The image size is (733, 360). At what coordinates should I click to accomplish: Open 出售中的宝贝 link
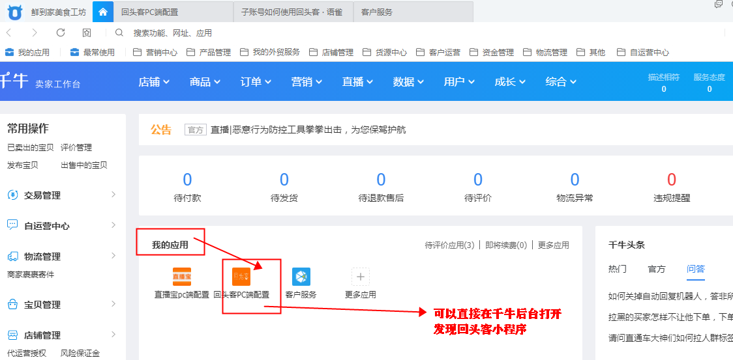tap(84, 165)
